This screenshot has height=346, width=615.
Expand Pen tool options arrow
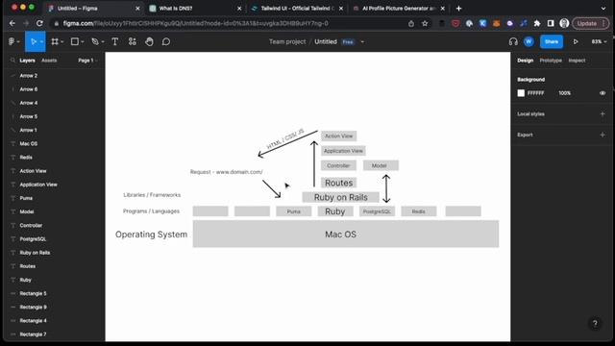coord(103,42)
